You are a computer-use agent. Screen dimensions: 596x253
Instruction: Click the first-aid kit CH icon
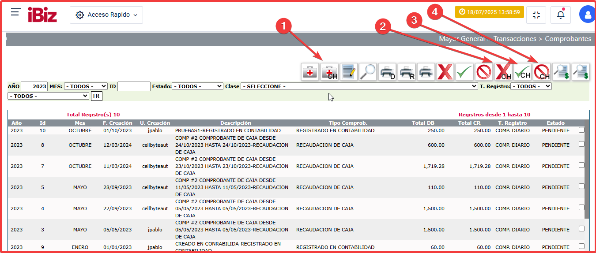point(329,72)
